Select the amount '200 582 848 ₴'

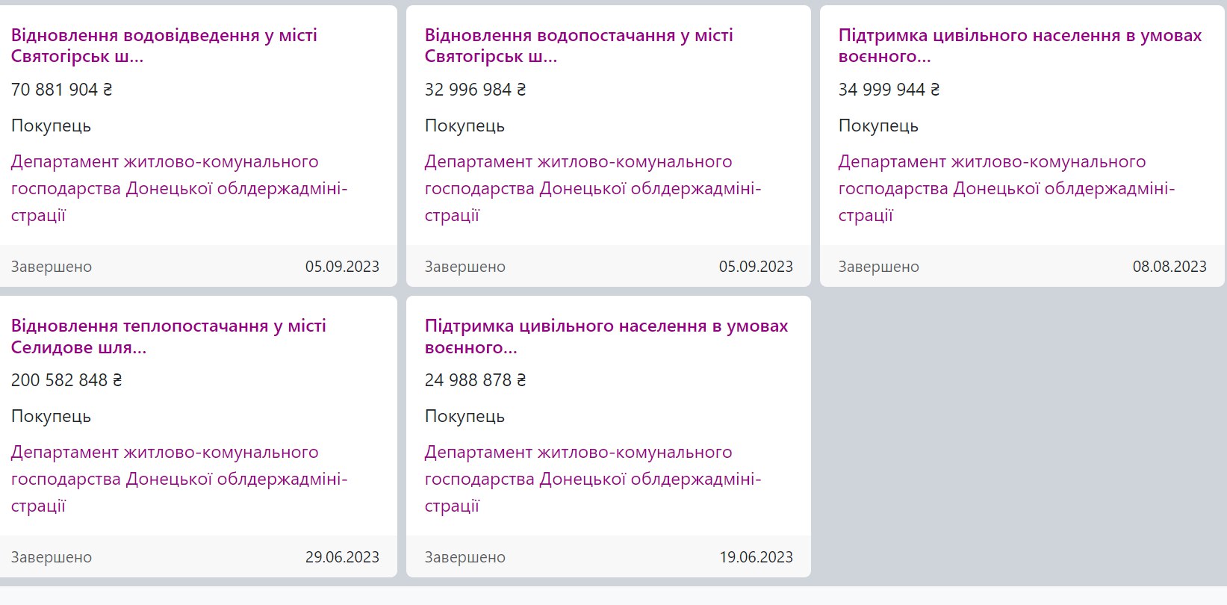point(66,380)
